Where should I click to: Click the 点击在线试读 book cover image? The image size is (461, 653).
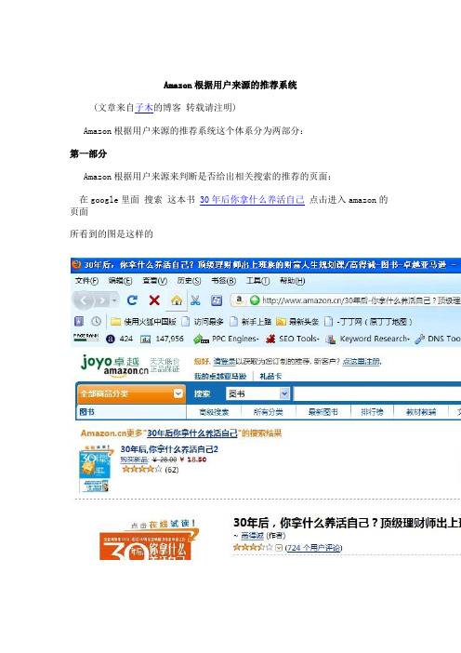tap(150, 540)
